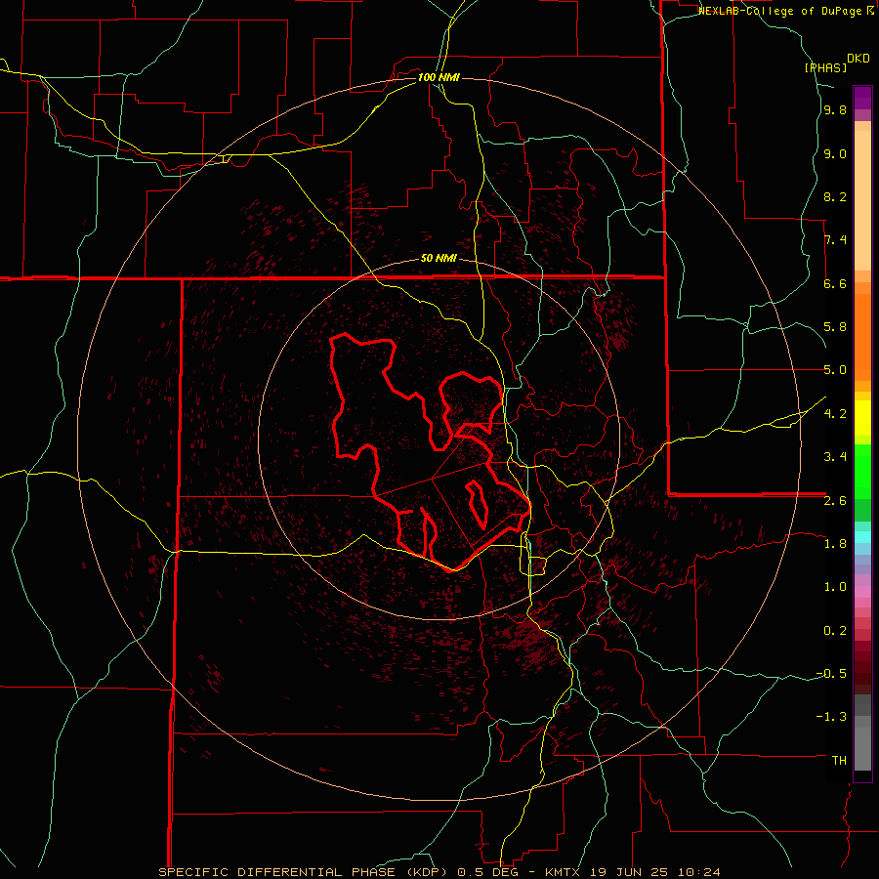The image size is (879, 879).
Task: Click the 0.5 DEG elevation text
Action: (x=487, y=872)
